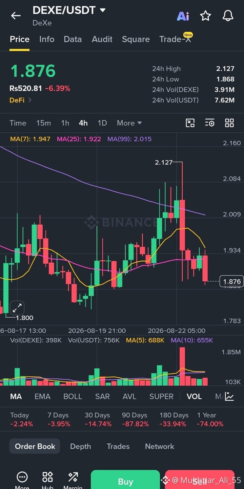Click the Today -2.24% performance value
This screenshot has width=244, height=489.
[x=22, y=424]
